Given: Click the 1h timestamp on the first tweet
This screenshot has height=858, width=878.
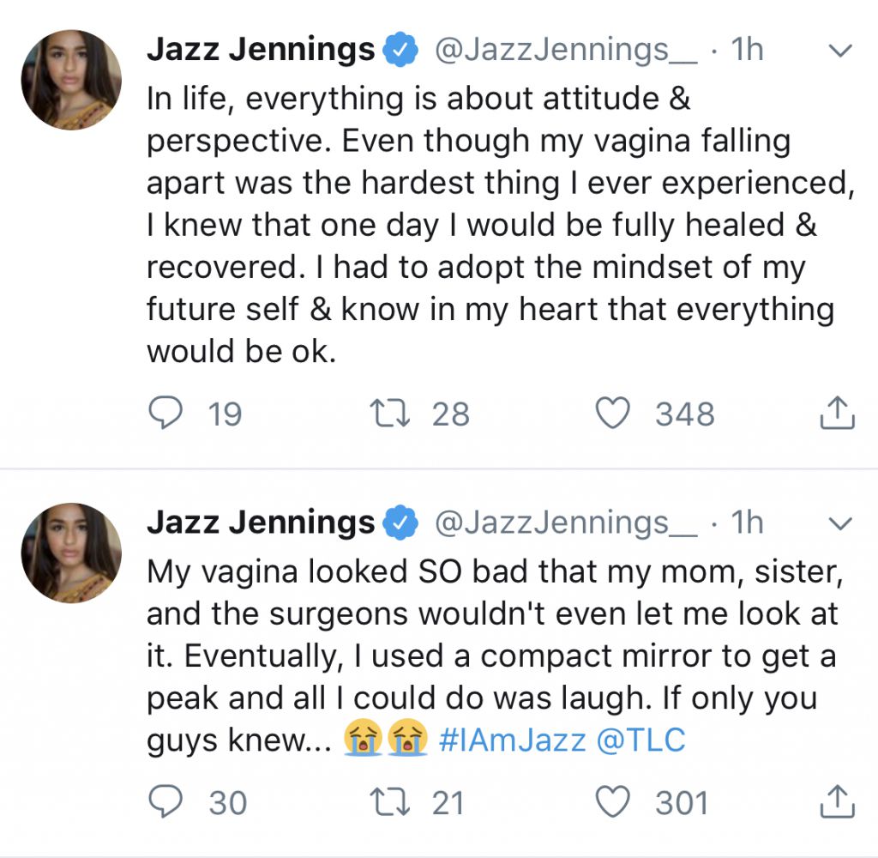Looking at the screenshot, I should click(x=746, y=51).
